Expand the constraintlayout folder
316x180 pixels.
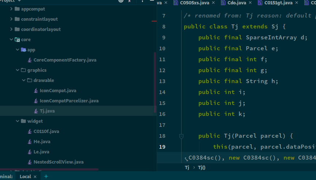11,19
